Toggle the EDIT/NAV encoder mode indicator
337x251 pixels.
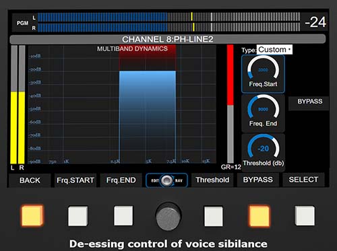coord(166,180)
